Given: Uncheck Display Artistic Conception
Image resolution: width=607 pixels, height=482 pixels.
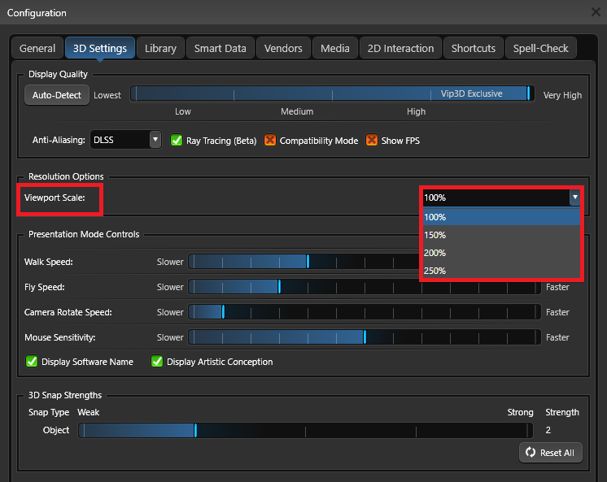Looking at the screenshot, I should pos(158,362).
